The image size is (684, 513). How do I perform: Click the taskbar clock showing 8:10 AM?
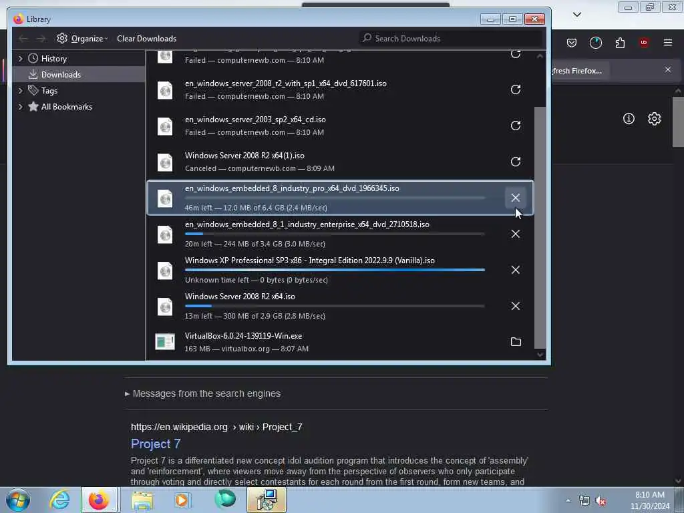[x=649, y=500]
